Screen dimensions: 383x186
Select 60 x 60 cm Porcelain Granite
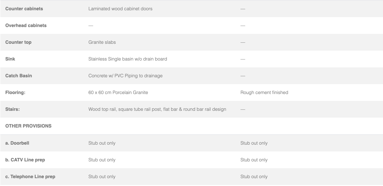[x=118, y=93]
